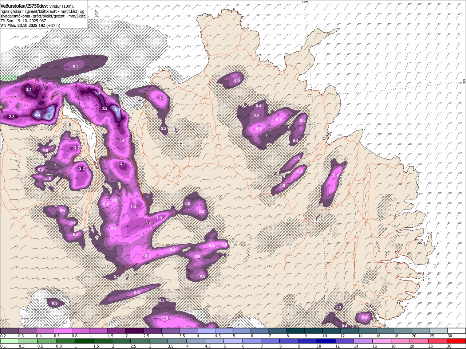Image resolution: width=466 pixels, height=349 pixels.
Task: Click the 15W longitude label
Action: [x=305, y=2]
